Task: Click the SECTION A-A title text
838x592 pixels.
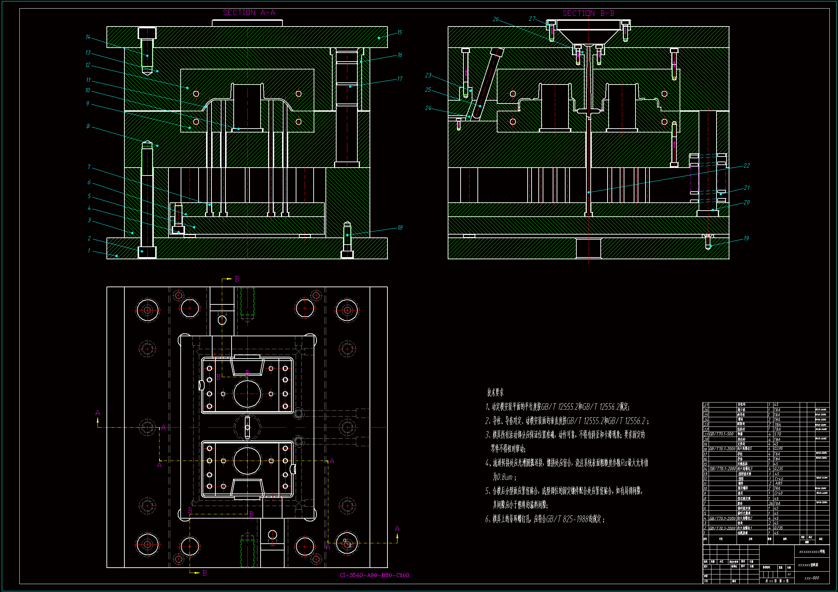Action: point(248,13)
